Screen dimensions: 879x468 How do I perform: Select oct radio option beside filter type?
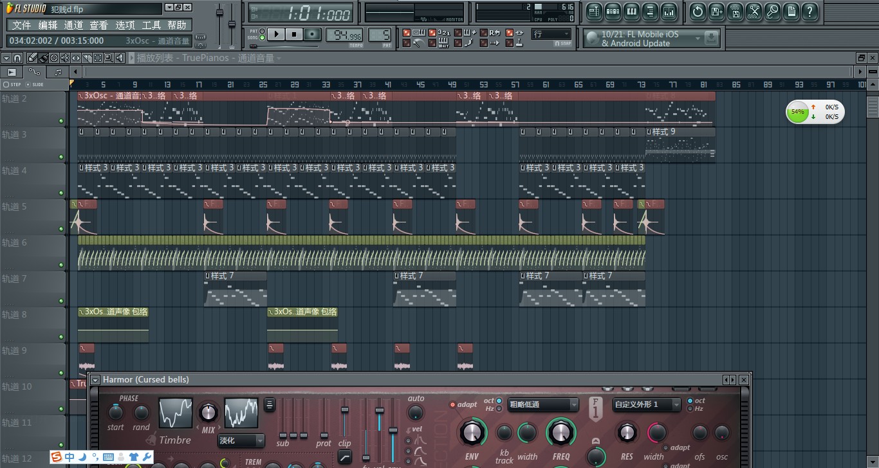(x=498, y=401)
